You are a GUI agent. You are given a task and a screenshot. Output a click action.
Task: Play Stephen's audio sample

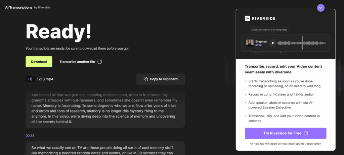(x=272, y=43)
